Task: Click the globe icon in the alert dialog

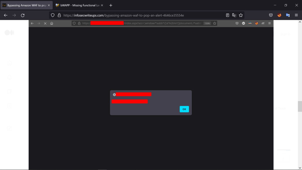Action: tap(114, 95)
